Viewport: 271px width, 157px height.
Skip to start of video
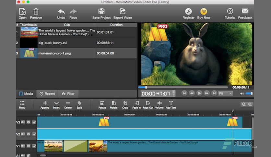pyautogui.click(x=184, y=93)
